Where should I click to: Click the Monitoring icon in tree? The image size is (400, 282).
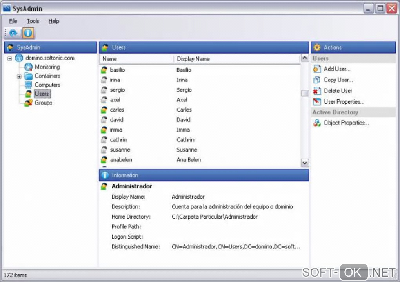(x=28, y=67)
